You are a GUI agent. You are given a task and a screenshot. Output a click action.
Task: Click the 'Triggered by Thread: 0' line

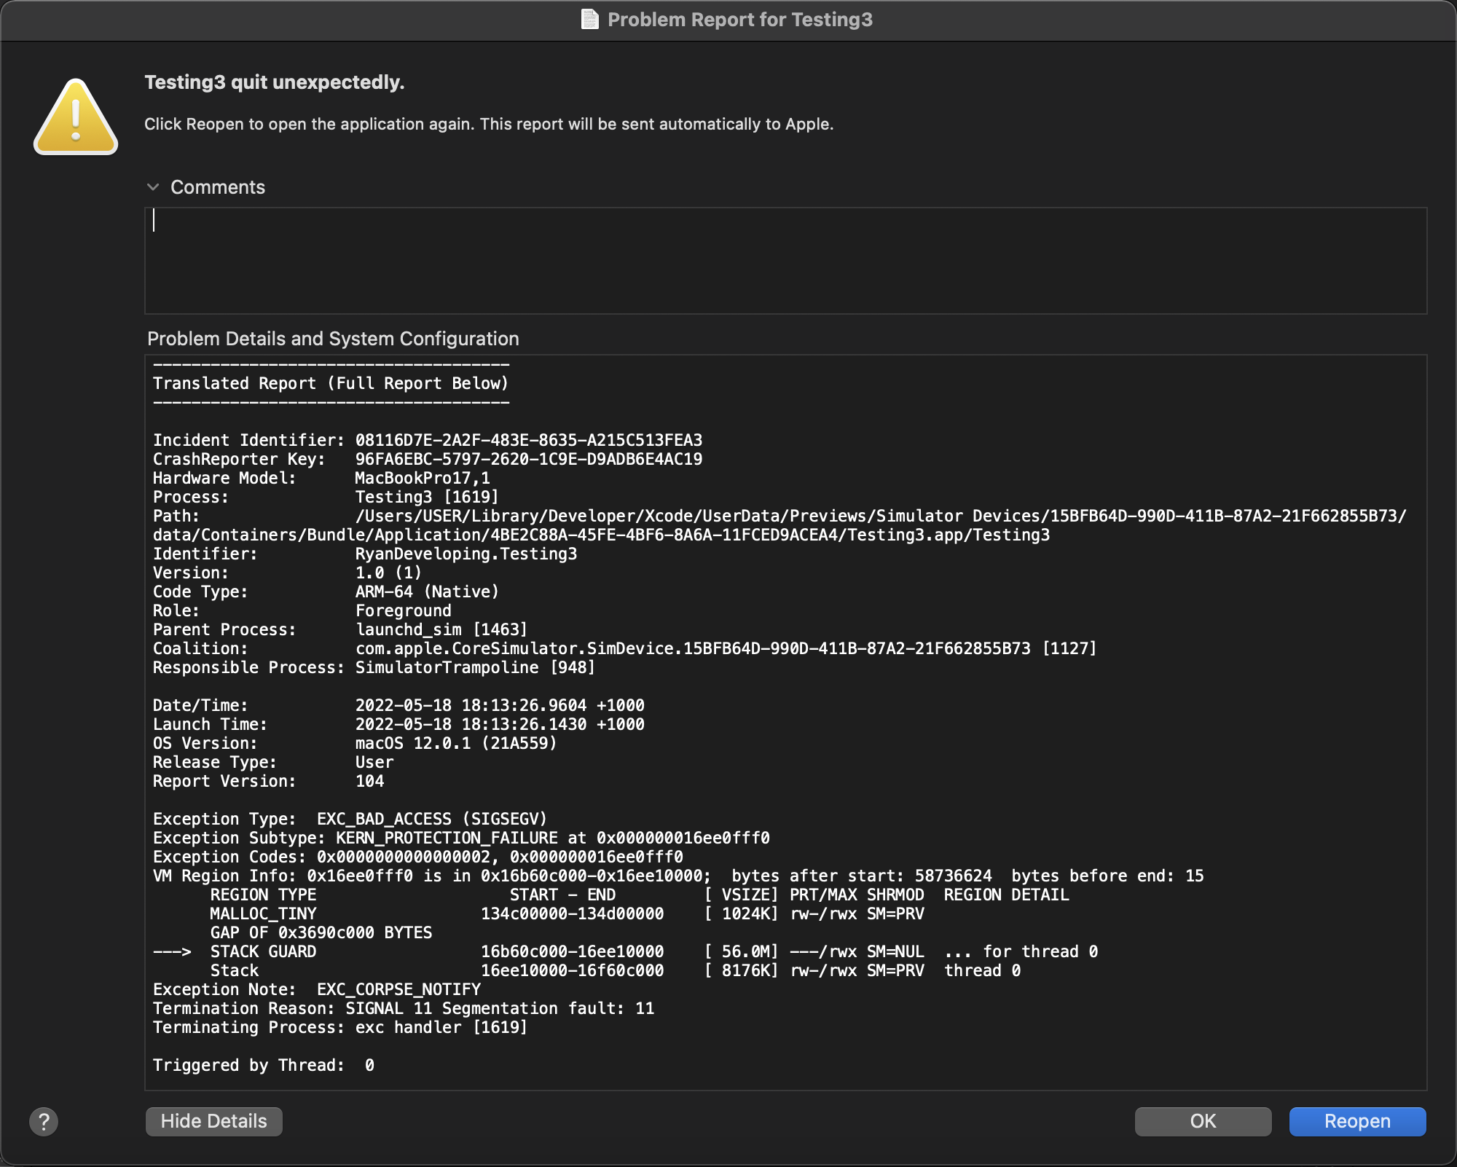point(263,1065)
